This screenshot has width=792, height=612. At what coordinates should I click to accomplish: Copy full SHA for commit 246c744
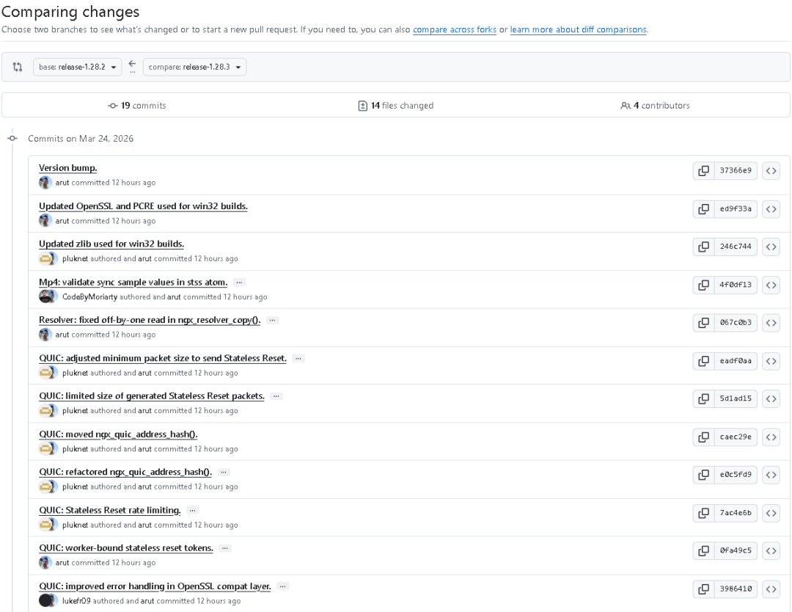point(703,247)
